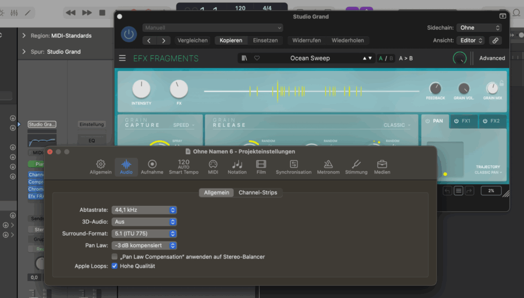The image size is (524, 298).
Task: Click the Vergleichen button
Action: [192, 40]
